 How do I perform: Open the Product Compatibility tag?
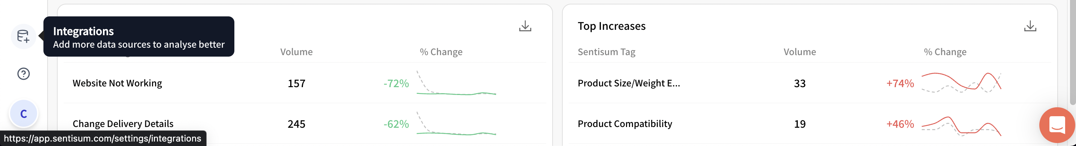tap(625, 124)
